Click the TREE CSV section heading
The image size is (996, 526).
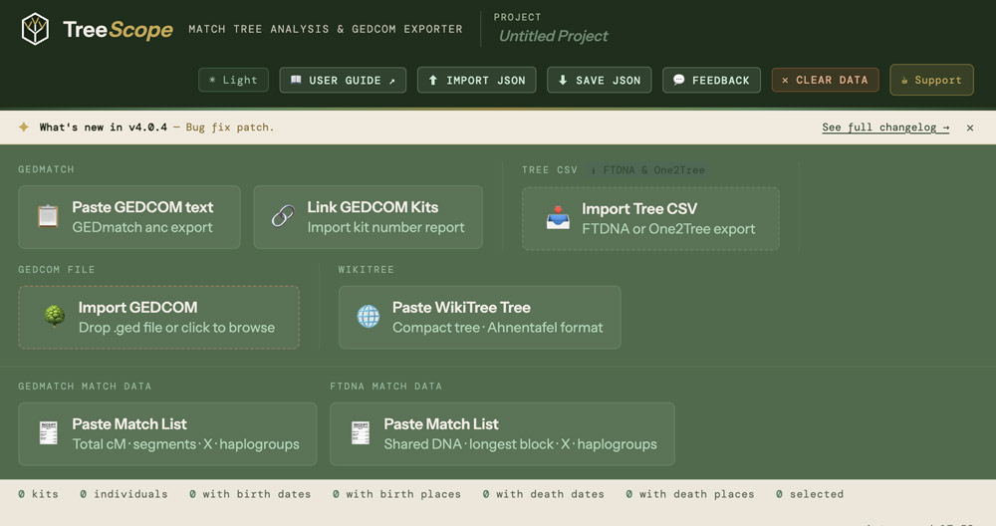(550, 170)
